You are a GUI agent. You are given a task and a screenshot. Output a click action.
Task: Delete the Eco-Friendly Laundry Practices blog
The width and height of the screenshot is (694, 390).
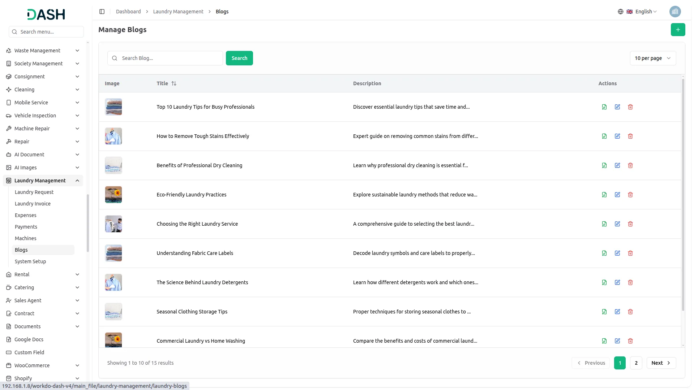point(630,195)
